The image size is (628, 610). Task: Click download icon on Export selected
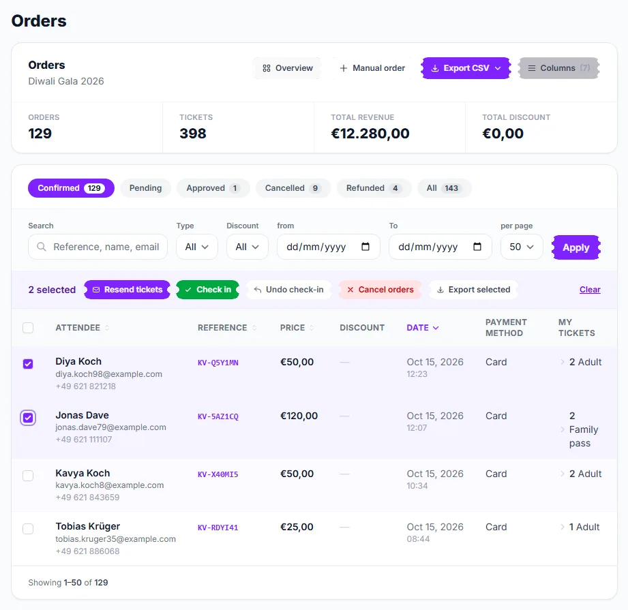point(440,290)
